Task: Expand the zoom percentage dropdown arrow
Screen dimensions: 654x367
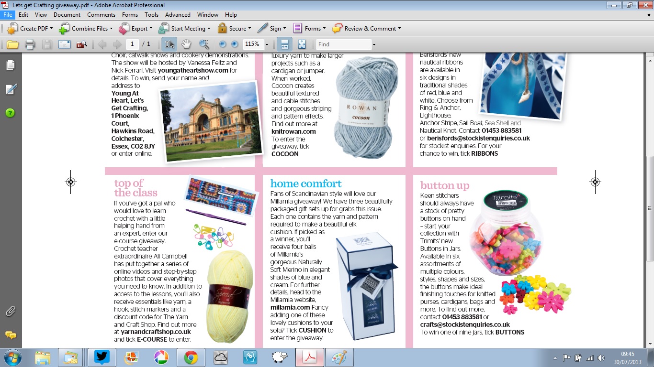Action: point(267,44)
